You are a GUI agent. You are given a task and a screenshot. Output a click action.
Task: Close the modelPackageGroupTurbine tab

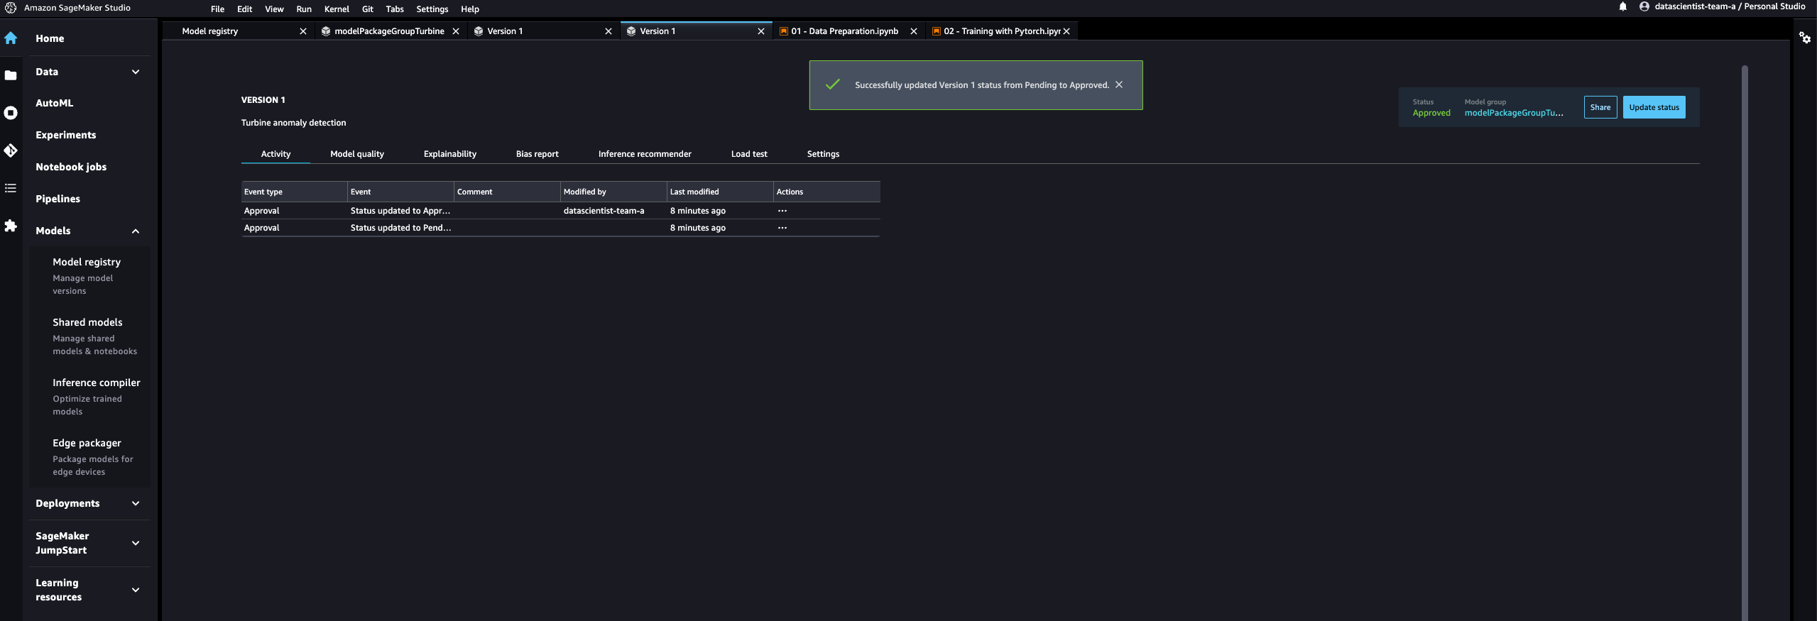(x=456, y=31)
